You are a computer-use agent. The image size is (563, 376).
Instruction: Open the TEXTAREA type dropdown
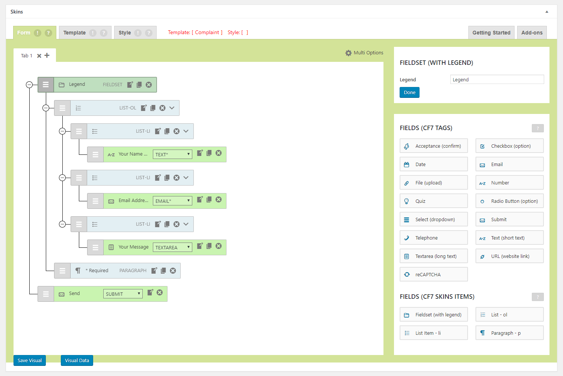pyautogui.click(x=172, y=247)
